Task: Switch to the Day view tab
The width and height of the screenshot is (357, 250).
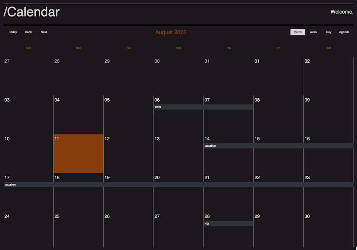Action: point(328,32)
